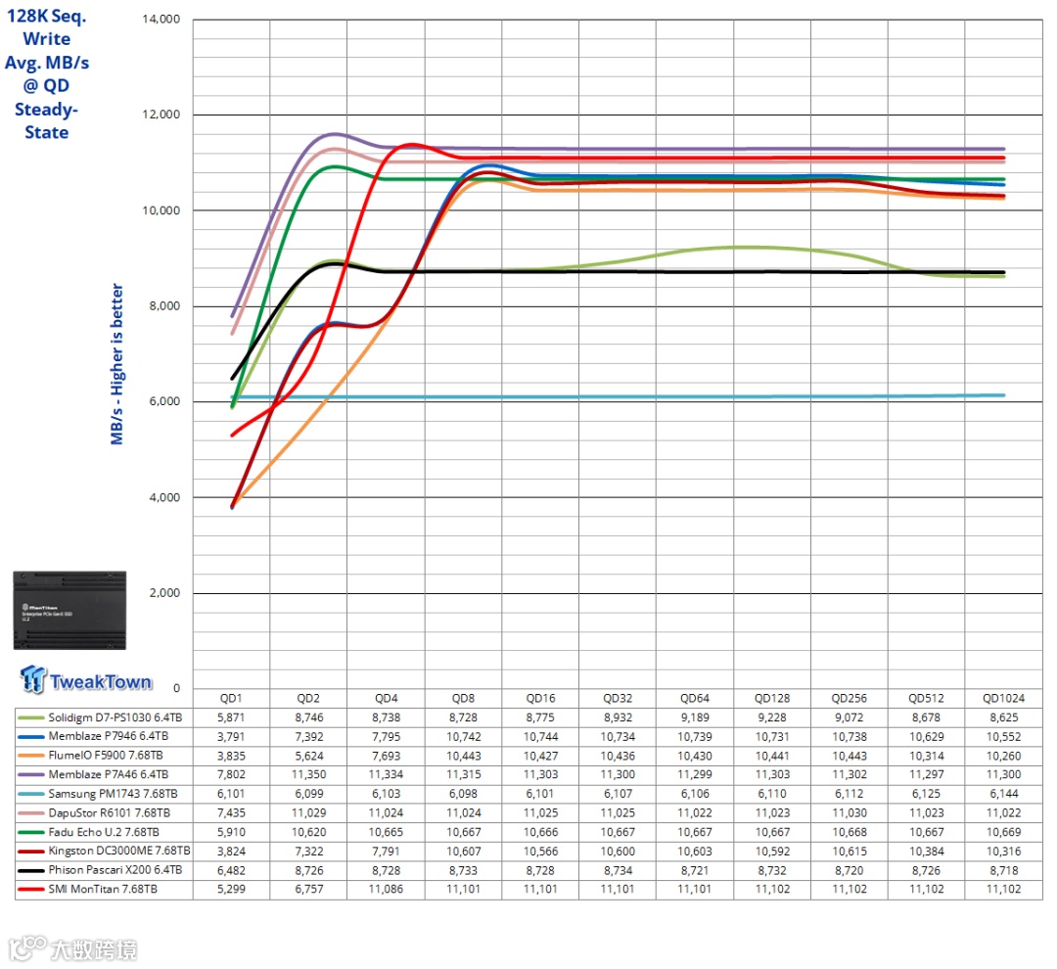Click the DapuStor R6101 7.68TB legend label
The image size is (1057, 969).
109,813
